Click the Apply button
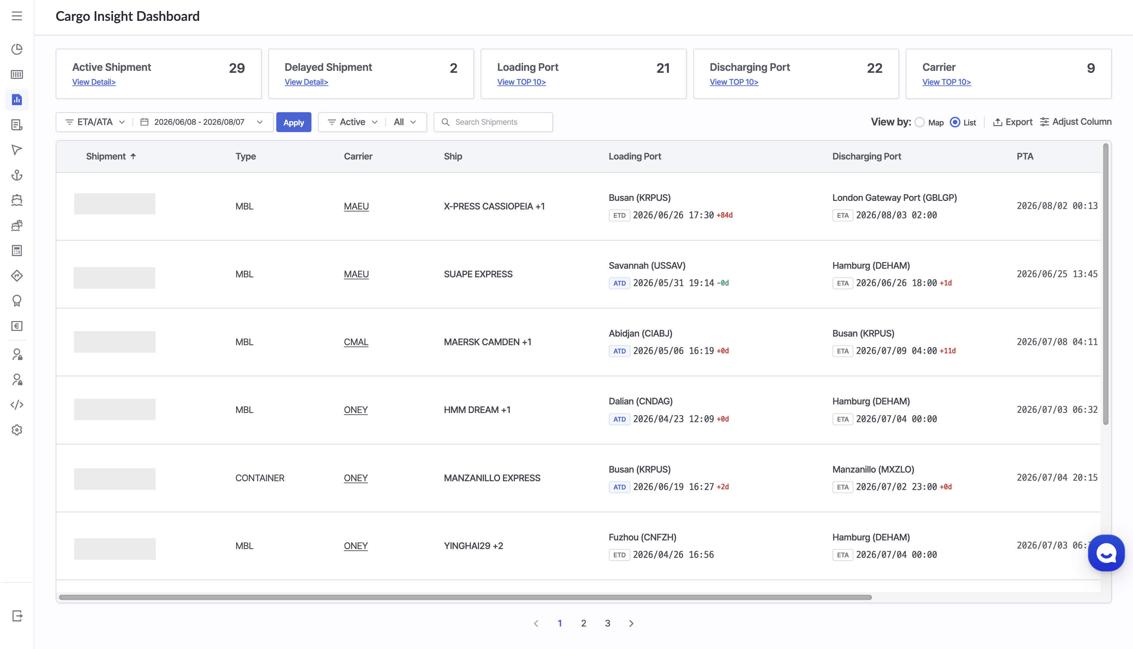This screenshot has height=649, width=1133. [x=294, y=122]
